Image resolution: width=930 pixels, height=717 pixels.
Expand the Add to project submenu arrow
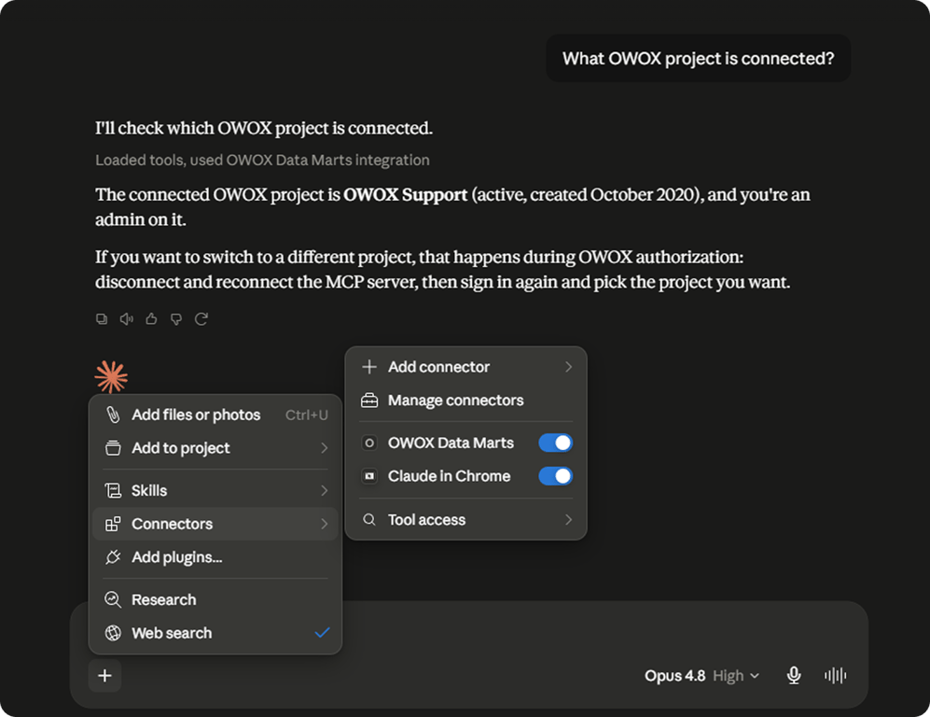tap(325, 447)
